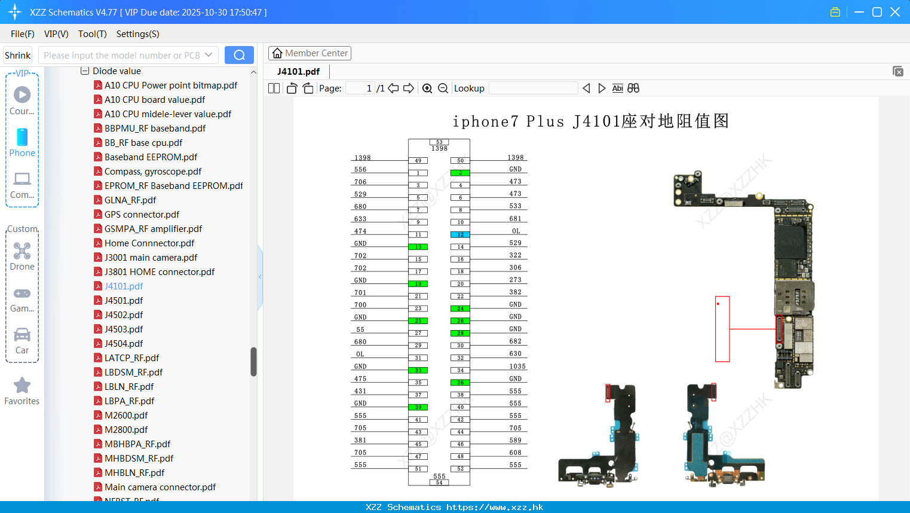Open the File(F) menu
The image size is (910, 513).
tap(23, 34)
